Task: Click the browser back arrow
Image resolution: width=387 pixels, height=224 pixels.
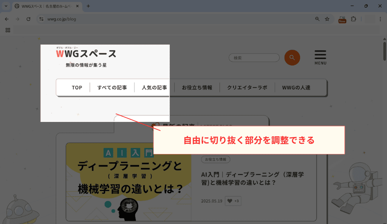Action: click(x=6, y=18)
